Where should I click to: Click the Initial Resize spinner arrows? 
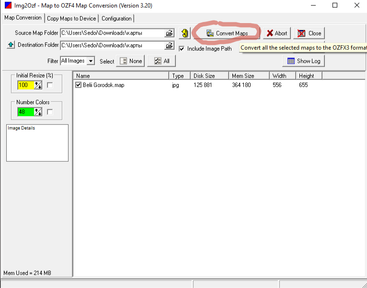[38, 85]
